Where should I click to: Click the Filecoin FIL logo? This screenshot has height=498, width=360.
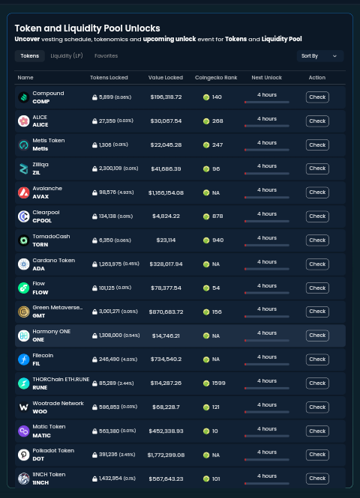tap(23, 359)
